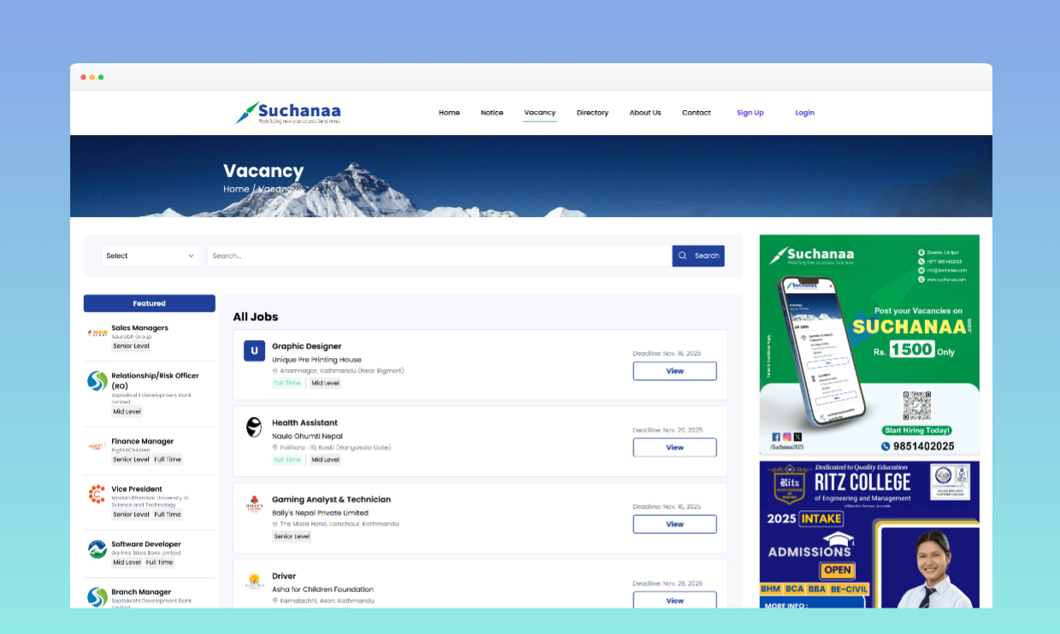Click Asha for Children Foundation logo
This screenshot has height=634, width=1060.
[x=254, y=581]
